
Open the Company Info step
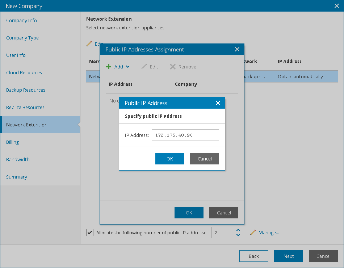(21, 20)
